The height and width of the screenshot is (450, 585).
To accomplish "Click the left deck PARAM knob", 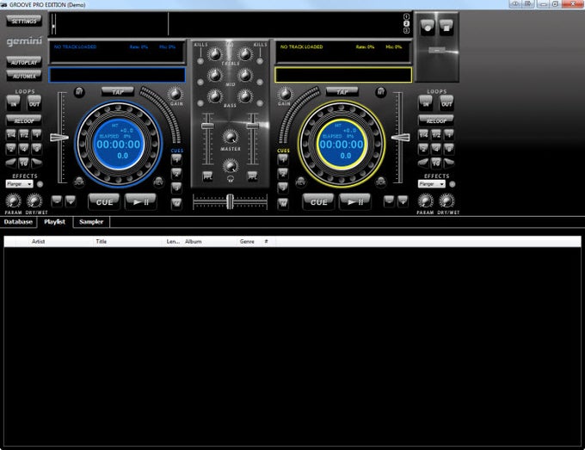I will 13,201.
